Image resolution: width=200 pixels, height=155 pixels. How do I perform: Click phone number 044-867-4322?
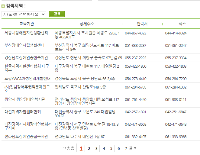point(136,33)
